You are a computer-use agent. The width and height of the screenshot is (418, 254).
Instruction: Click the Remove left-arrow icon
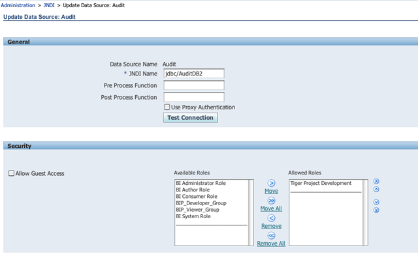271,218
